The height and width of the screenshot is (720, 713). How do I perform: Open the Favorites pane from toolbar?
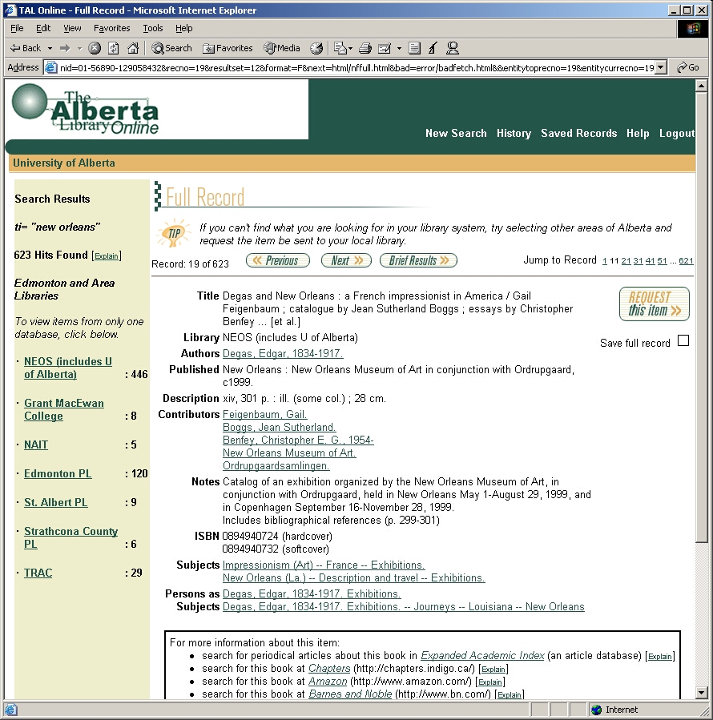228,48
